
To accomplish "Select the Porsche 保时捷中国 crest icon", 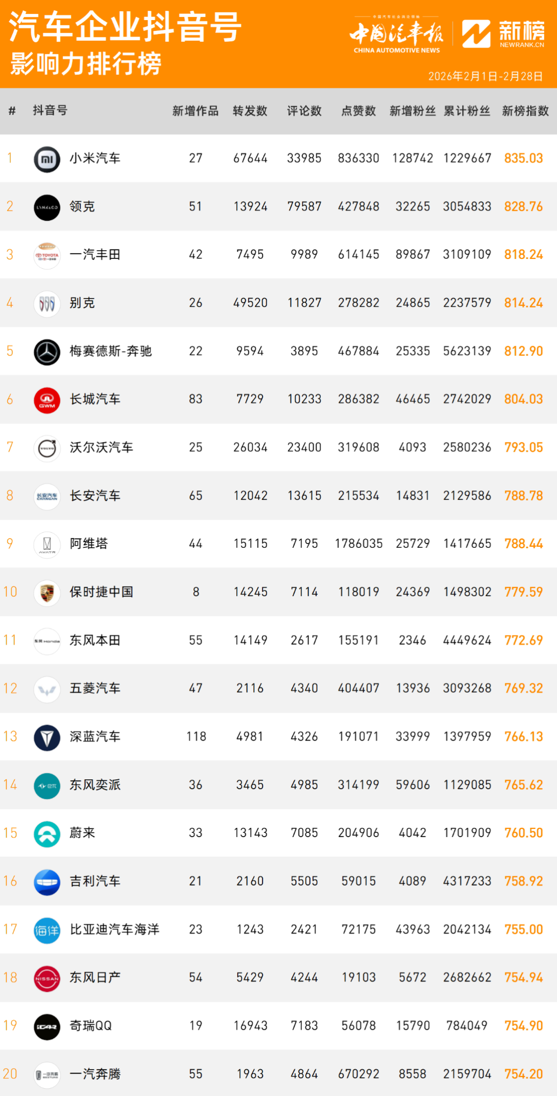I will pyautogui.click(x=47, y=593).
